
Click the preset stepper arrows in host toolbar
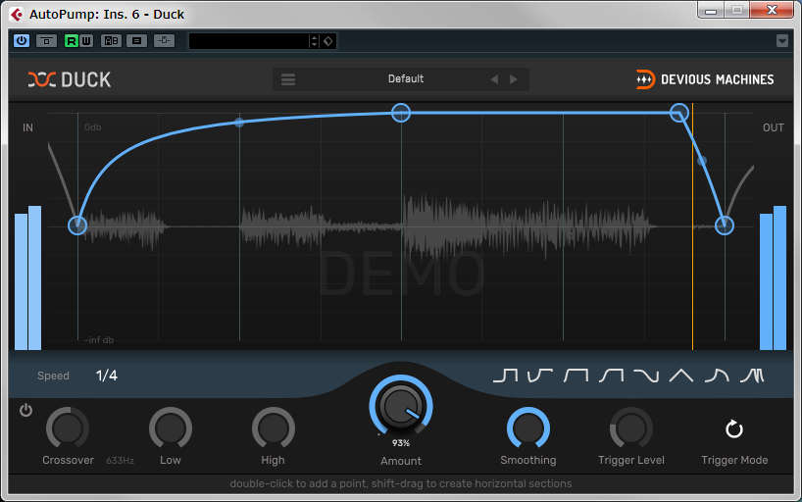pyautogui.click(x=314, y=41)
